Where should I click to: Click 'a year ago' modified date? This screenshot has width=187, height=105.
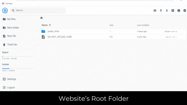(x=142, y=37)
